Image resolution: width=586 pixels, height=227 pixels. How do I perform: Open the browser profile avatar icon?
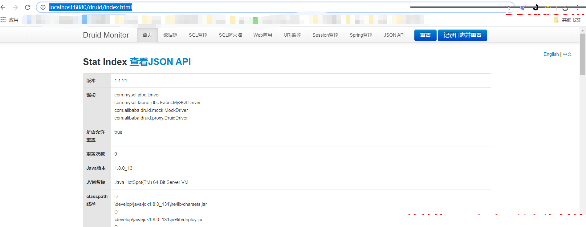pos(565,7)
